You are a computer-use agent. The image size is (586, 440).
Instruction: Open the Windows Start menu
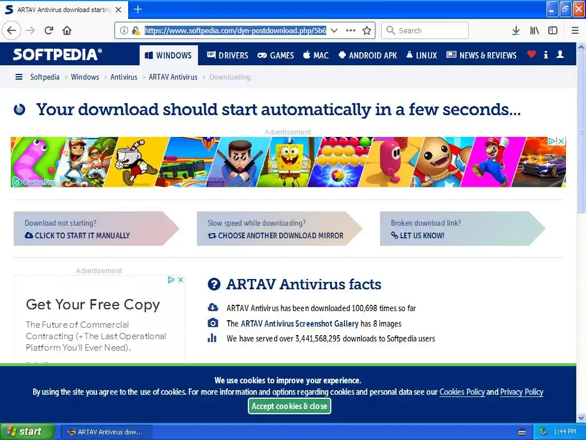(x=27, y=432)
